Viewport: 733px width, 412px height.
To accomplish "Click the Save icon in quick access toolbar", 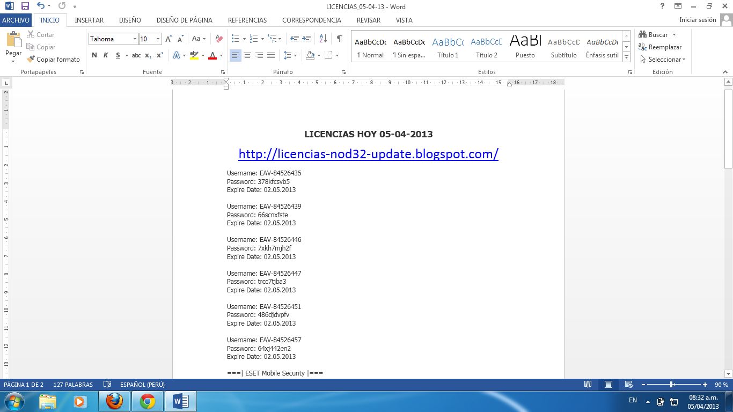I will click(x=25, y=6).
